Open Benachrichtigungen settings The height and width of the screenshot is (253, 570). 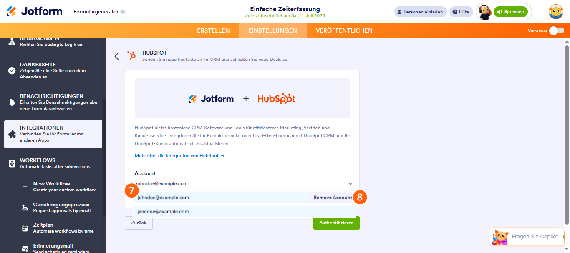coord(53,102)
